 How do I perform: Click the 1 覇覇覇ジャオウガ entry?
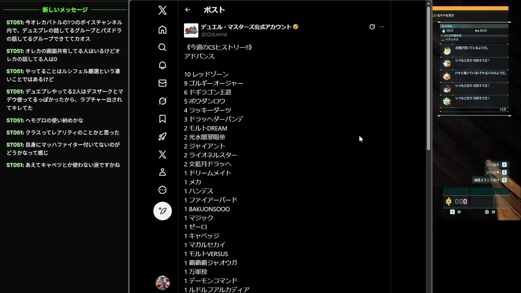point(210,263)
